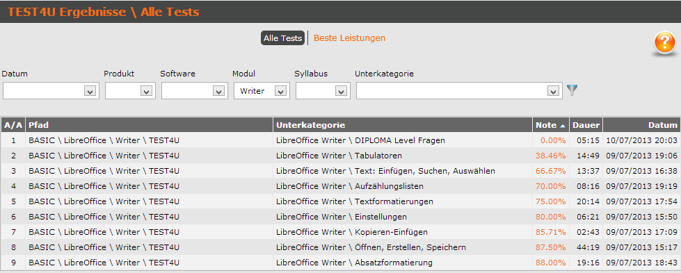Image resolution: width=681 pixels, height=273 pixels.
Task: Open the orange help question mark icon
Action: pyautogui.click(x=664, y=43)
